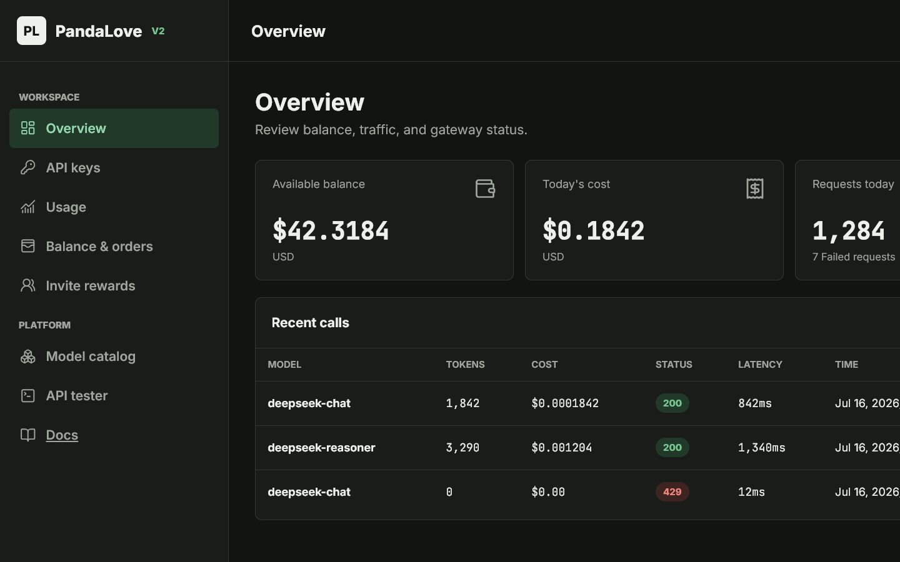Open the API keys page
This screenshot has height=562, width=900.
coord(114,167)
